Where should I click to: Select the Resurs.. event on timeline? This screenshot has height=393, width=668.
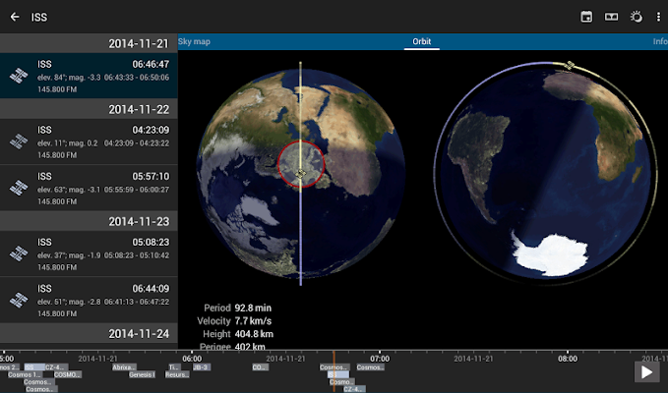177,374
